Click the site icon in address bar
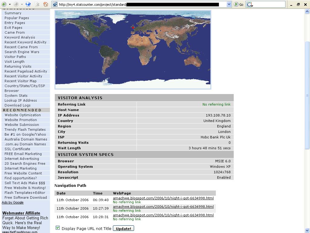 pos(55,4)
